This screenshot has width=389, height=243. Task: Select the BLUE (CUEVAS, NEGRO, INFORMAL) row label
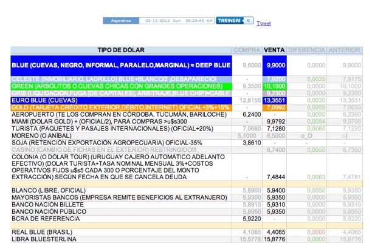(x=121, y=65)
